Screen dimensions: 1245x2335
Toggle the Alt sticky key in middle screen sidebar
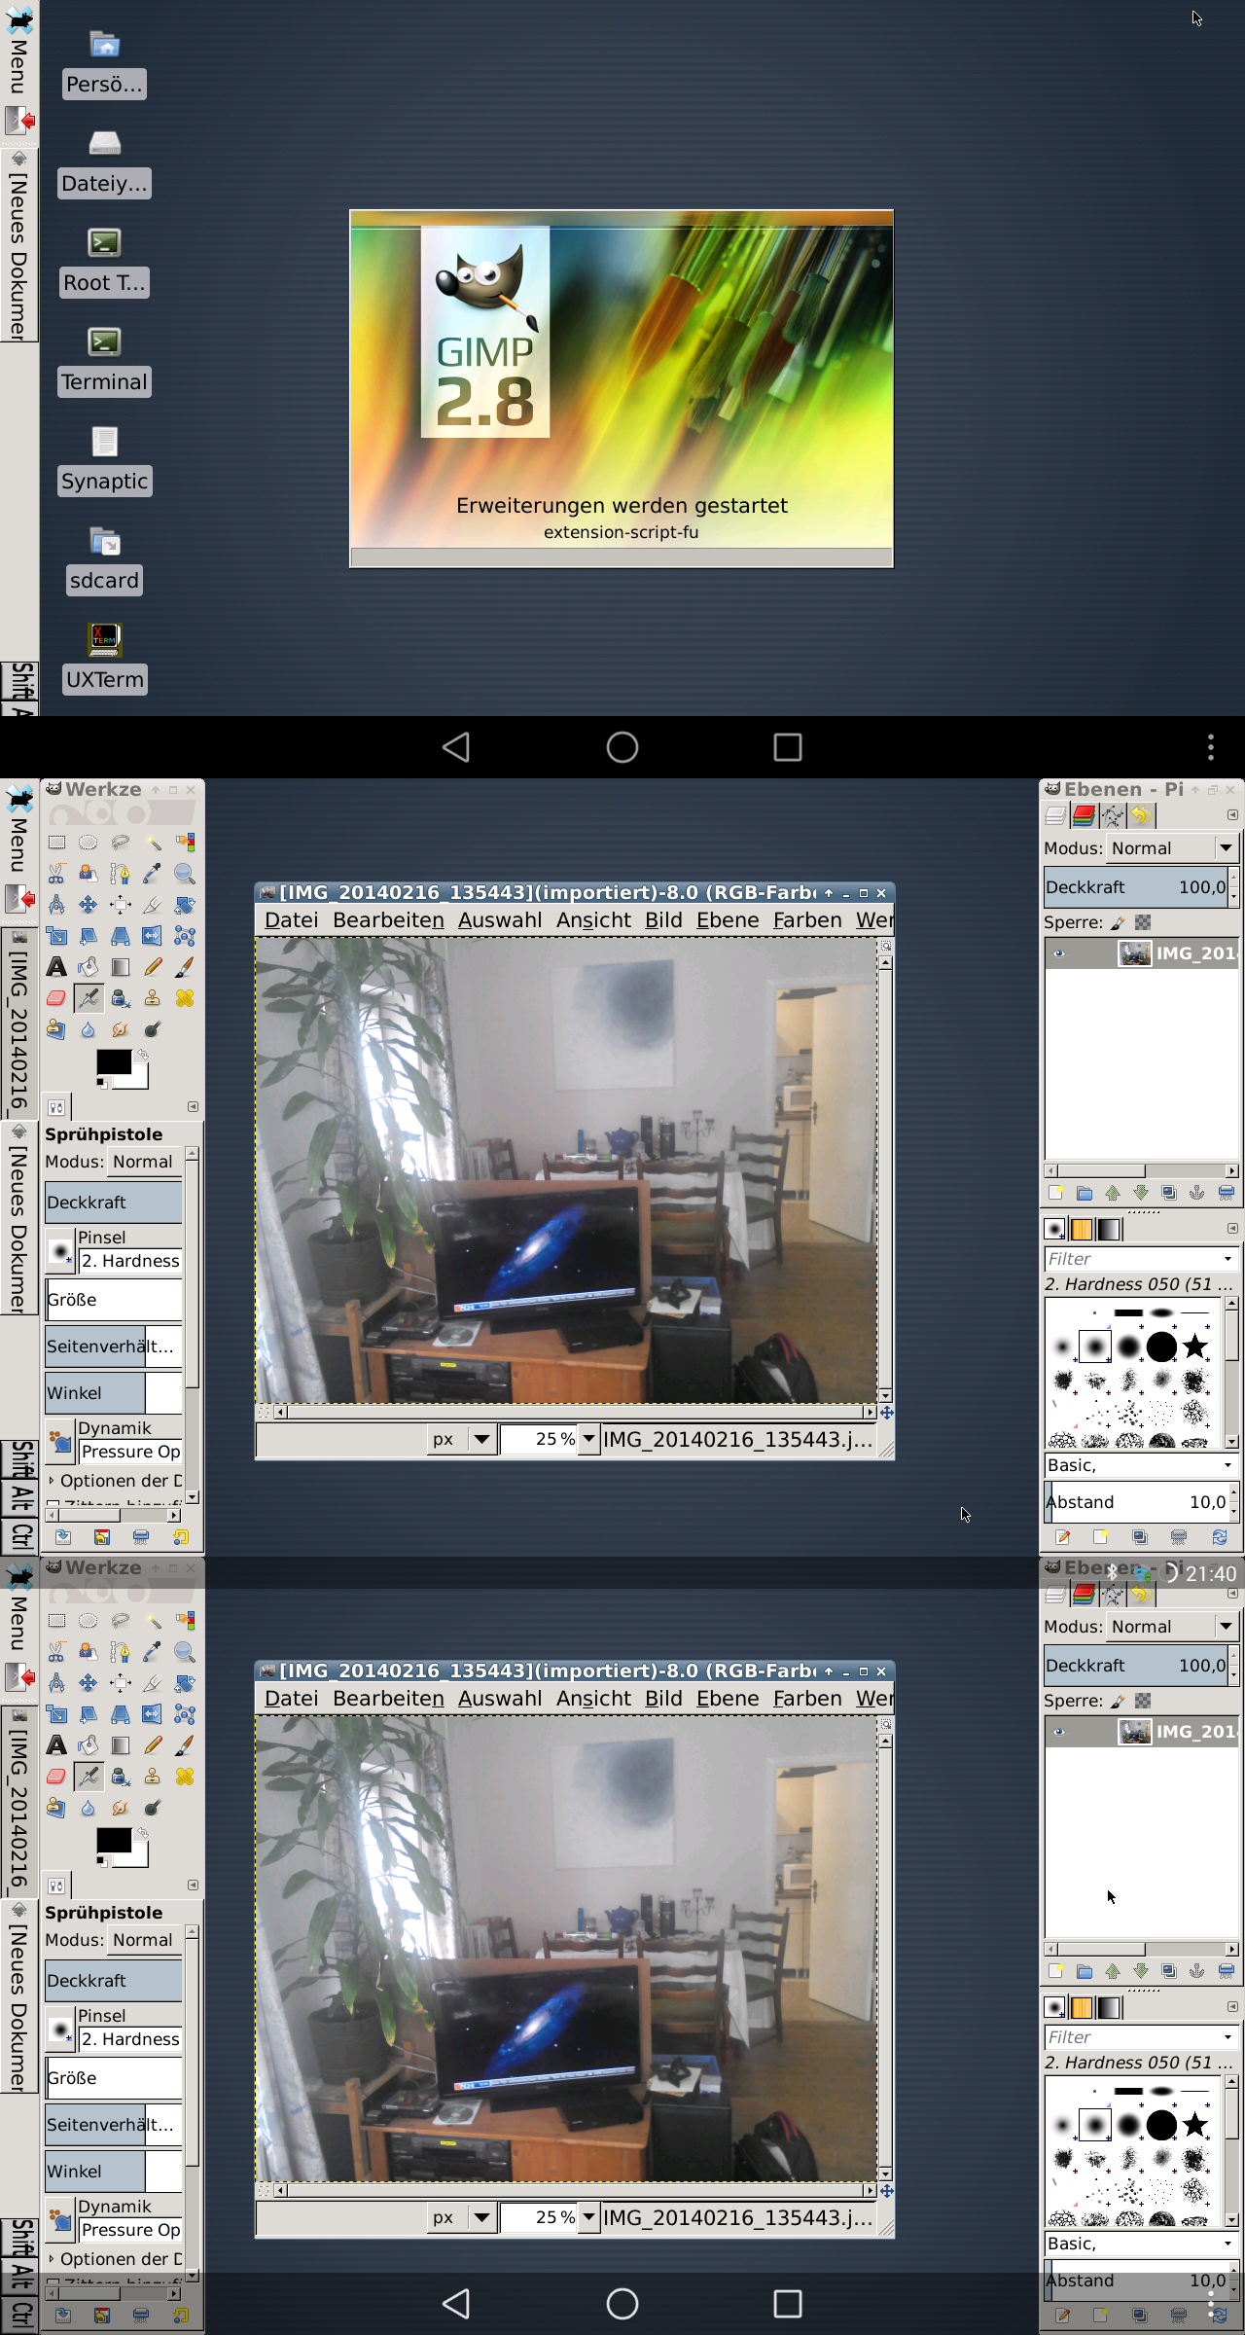(19, 1498)
